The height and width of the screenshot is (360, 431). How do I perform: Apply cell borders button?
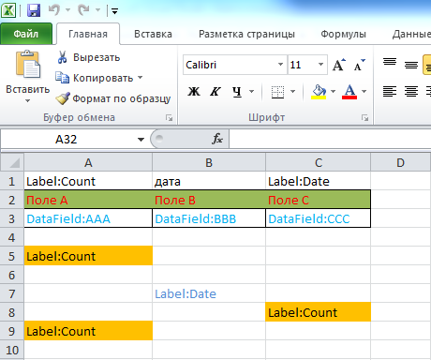(x=277, y=92)
